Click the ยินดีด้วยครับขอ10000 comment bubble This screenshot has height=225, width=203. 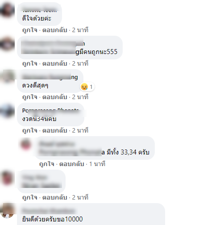91,214
